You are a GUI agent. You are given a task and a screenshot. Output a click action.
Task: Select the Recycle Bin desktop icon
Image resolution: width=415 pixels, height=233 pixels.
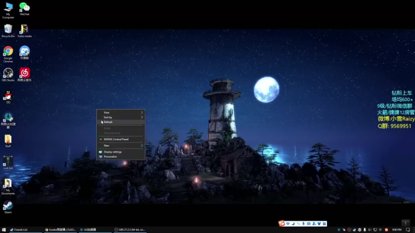click(x=8, y=31)
